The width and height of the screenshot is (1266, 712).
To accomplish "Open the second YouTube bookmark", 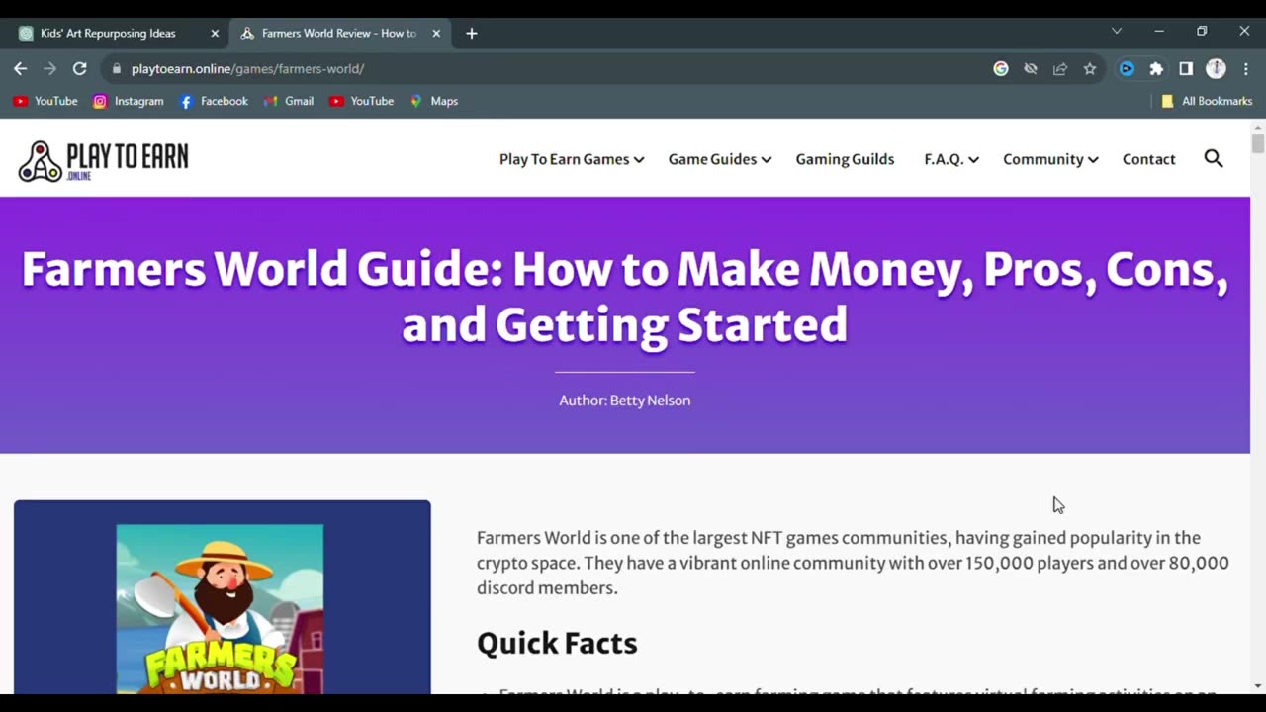I will pyautogui.click(x=362, y=101).
